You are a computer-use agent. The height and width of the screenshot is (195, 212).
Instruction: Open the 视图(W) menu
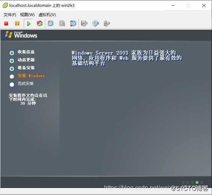27,15
